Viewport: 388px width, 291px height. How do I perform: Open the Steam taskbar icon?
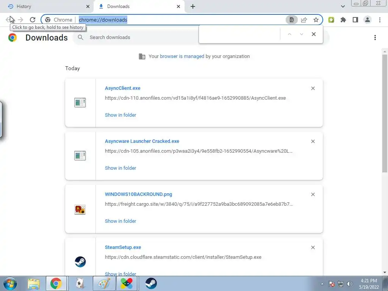click(x=151, y=283)
